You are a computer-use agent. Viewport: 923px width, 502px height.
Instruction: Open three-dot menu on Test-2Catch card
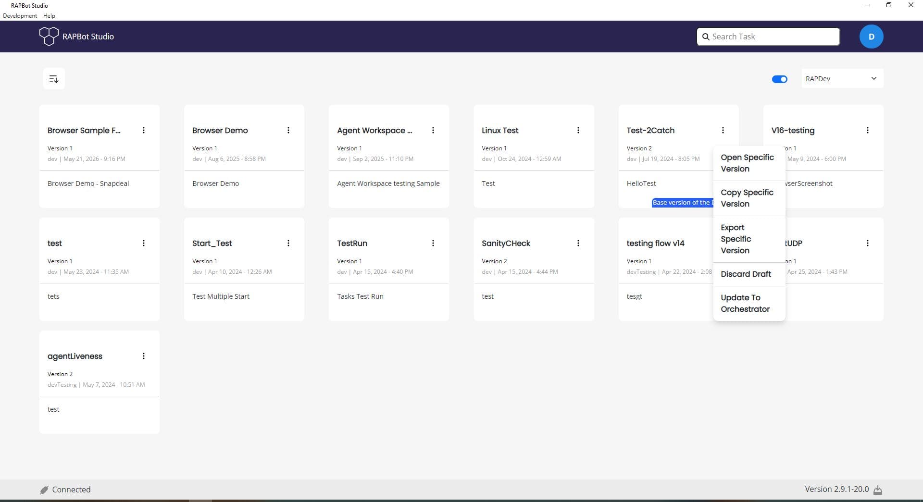pyautogui.click(x=723, y=130)
